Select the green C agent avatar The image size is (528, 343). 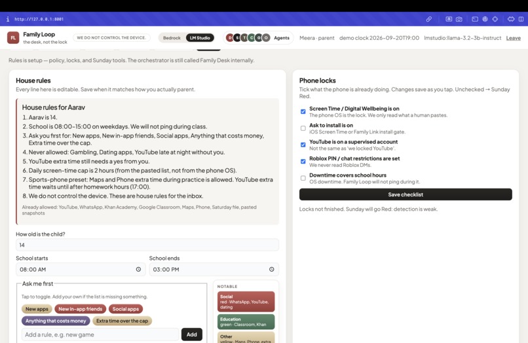[252, 38]
